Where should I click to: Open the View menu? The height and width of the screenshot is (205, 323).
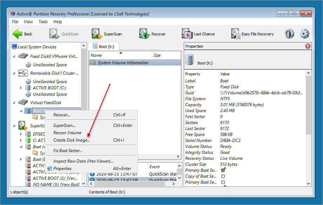pos(28,22)
